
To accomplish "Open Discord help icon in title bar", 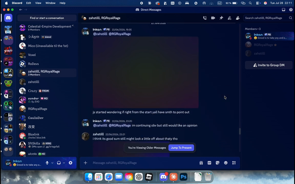I will tap(291, 10).
